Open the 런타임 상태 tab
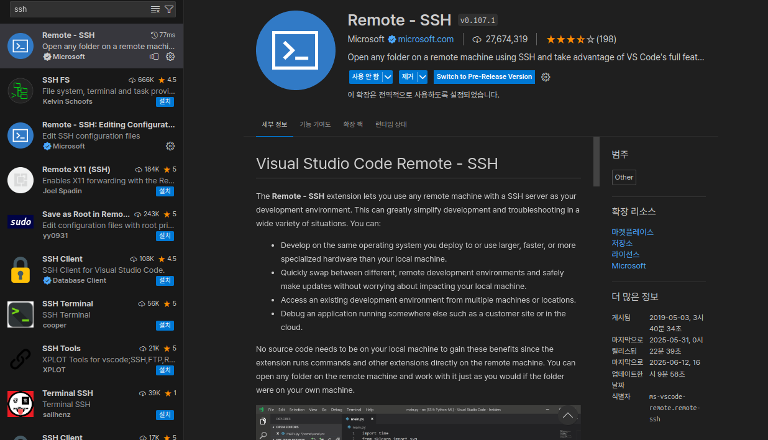This screenshot has height=440, width=768. point(391,124)
